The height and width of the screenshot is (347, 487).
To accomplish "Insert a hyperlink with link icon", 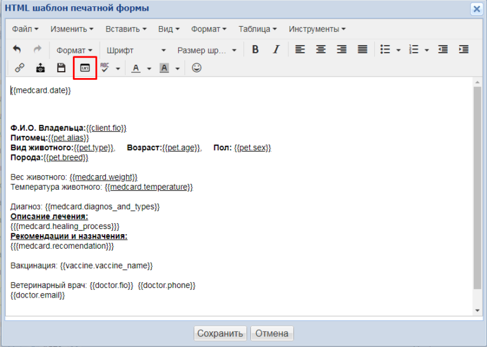I will click(x=20, y=68).
